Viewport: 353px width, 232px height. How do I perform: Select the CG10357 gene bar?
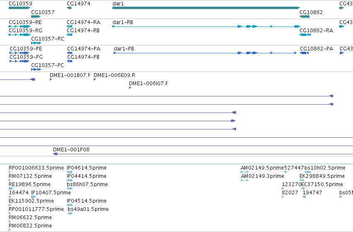tap(36, 17)
